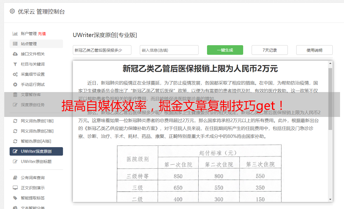This screenshot has width=344, height=209.
Task: Click the tag icon for 智能提取标签
Action: tap(15, 198)
